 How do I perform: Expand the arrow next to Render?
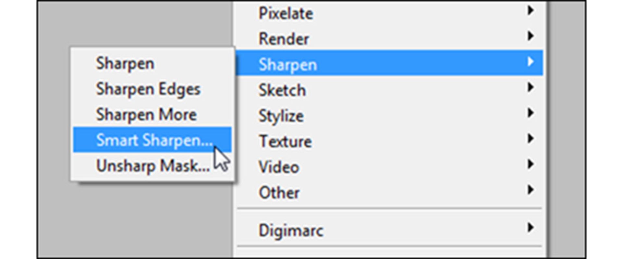(531, 36)
